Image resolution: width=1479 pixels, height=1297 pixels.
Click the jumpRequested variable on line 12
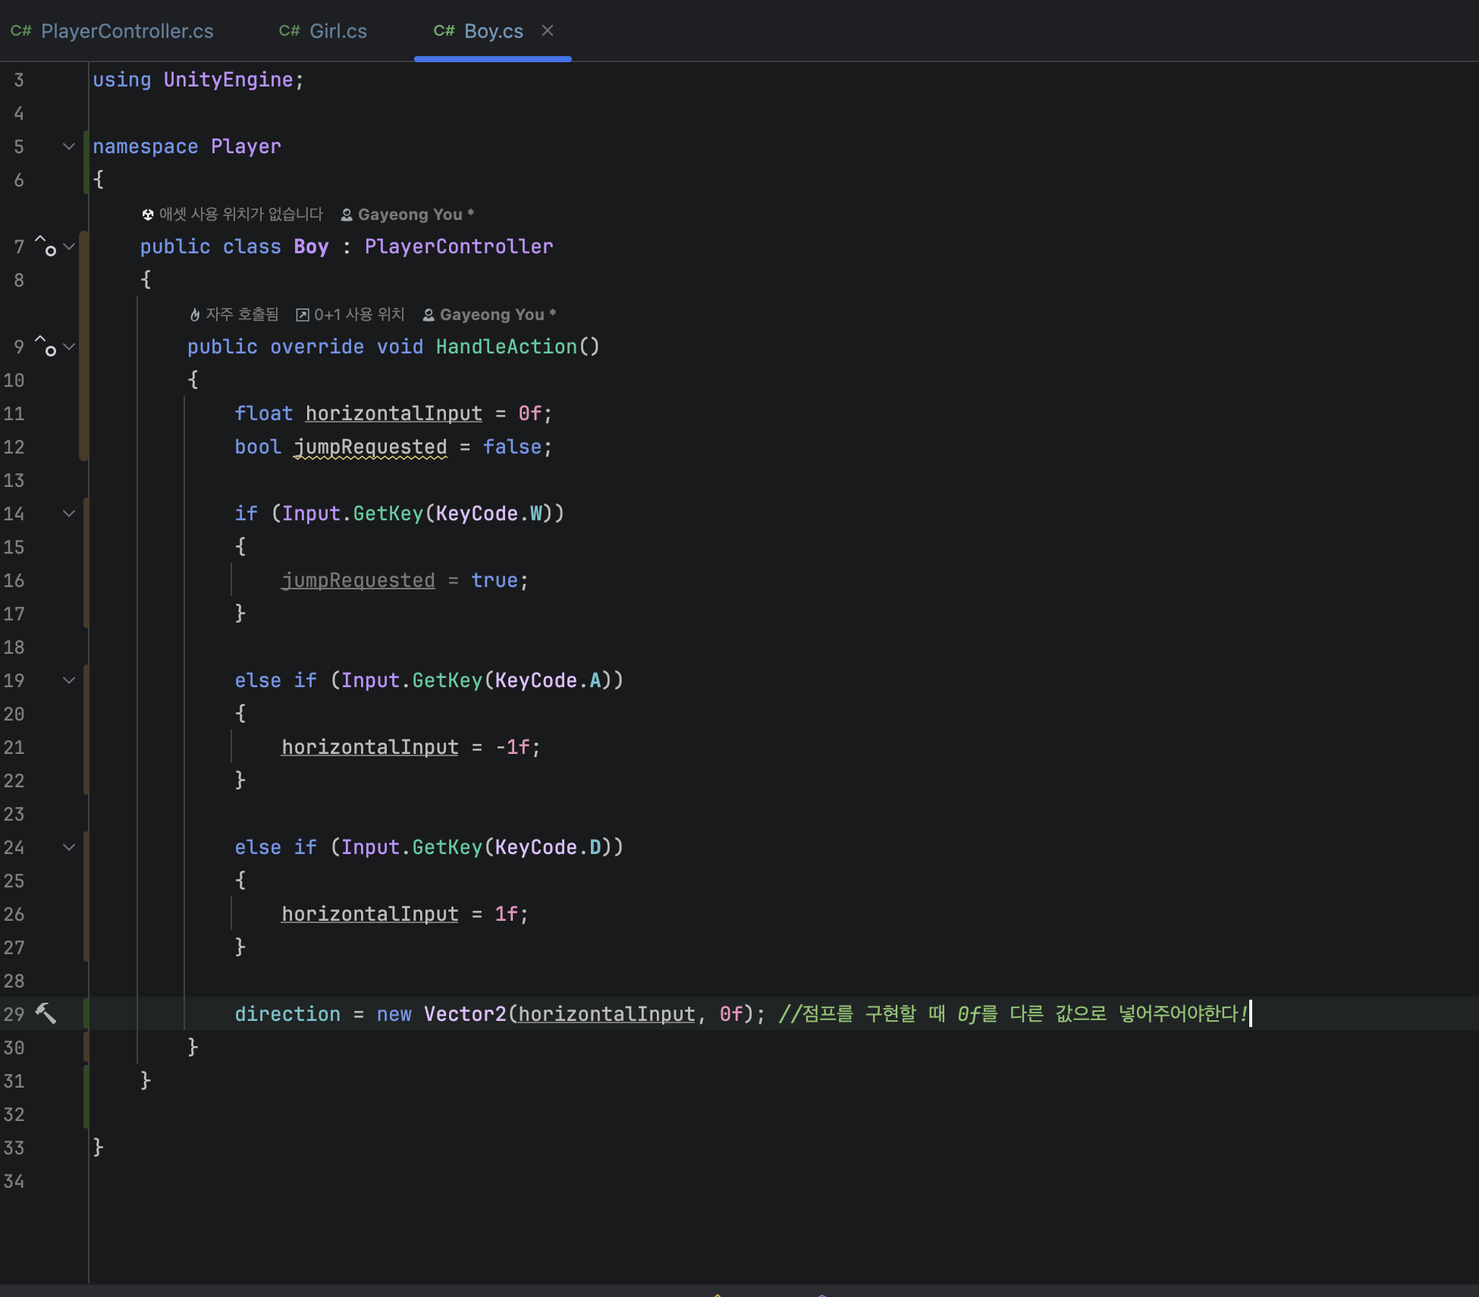(x=371, y=447)
